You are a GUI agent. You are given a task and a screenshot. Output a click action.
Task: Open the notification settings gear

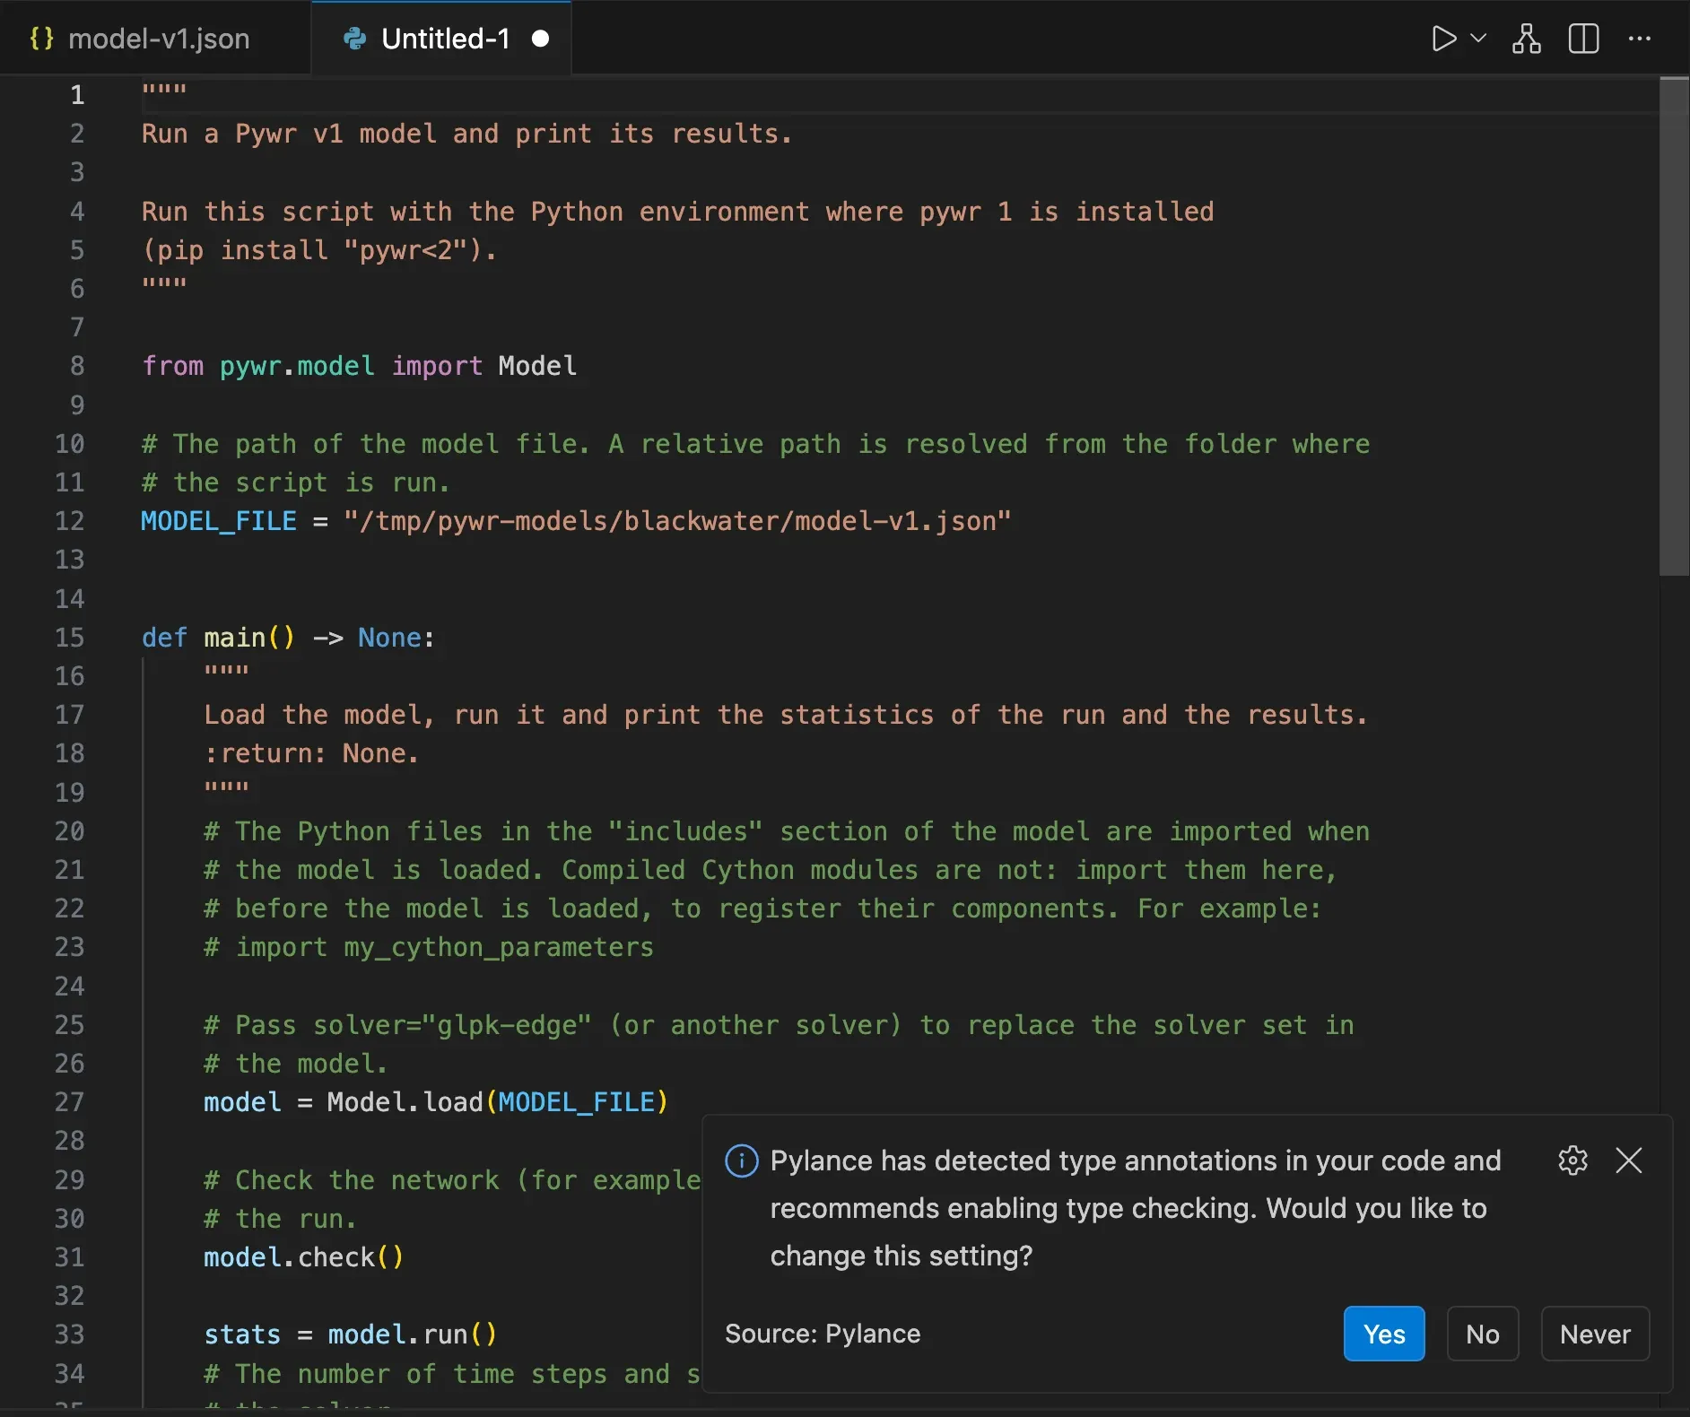[1572, 1161]
